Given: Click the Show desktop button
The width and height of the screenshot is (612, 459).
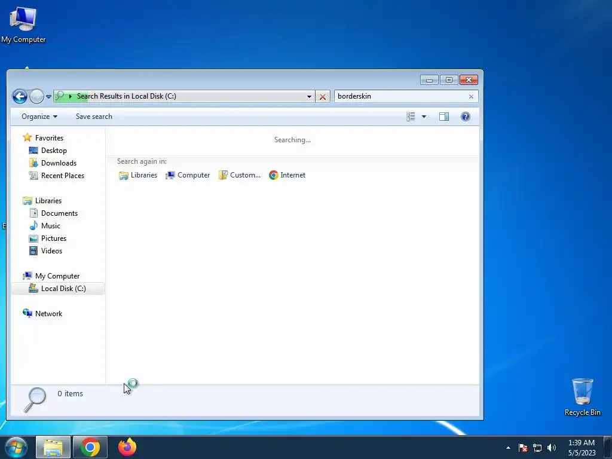Looking at the screenshot, I should tap(608, 448).
